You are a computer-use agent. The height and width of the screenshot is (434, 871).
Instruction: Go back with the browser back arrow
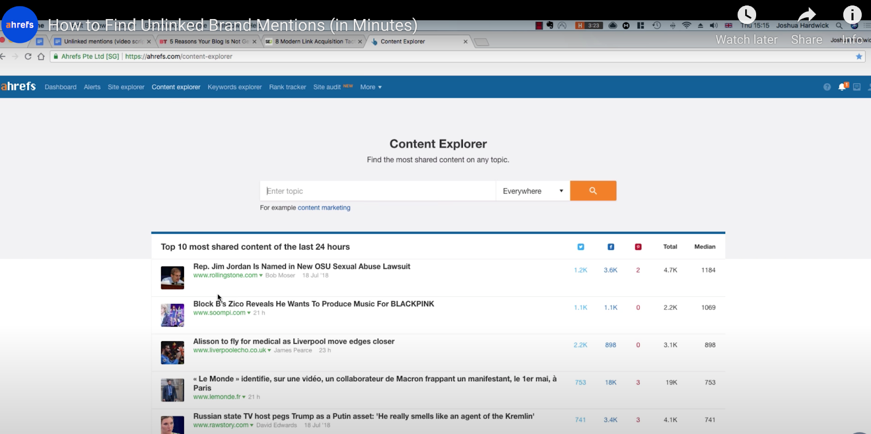3,57
